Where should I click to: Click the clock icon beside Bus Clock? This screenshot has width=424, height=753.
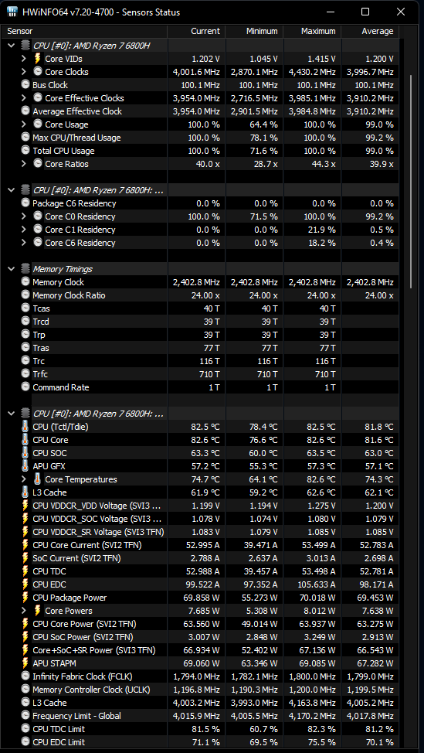point(25,84)
